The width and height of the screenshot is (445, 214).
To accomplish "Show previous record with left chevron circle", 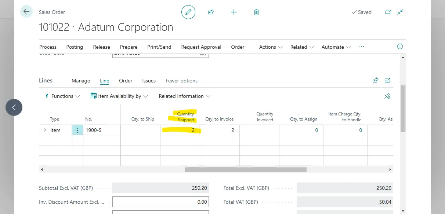I will [x=14, y=107].
